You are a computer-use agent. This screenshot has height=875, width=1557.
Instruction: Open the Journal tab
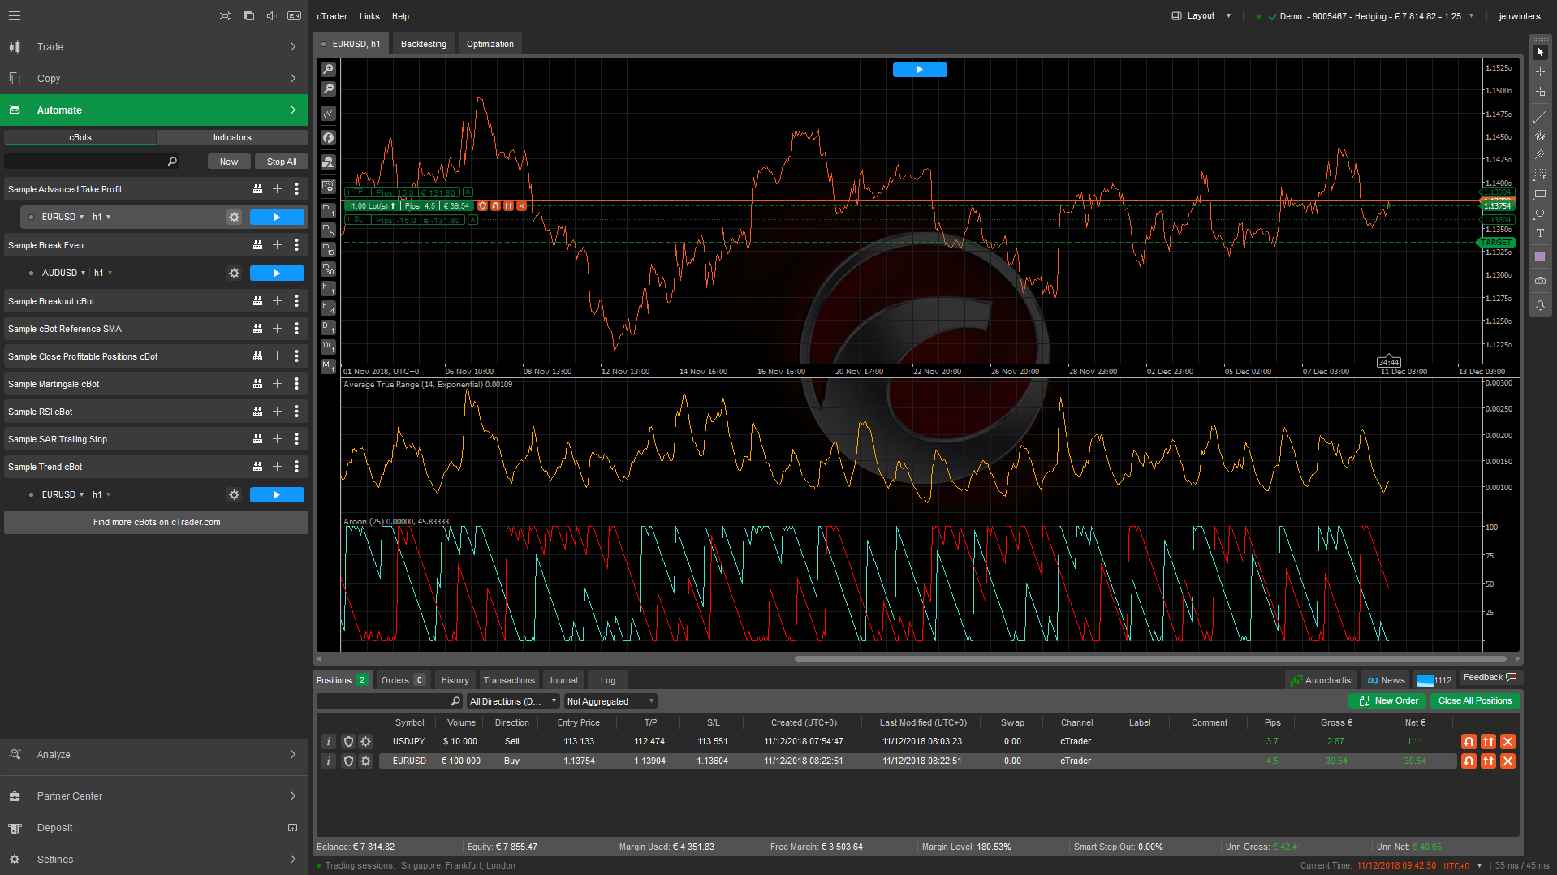[x=563, y=681]
